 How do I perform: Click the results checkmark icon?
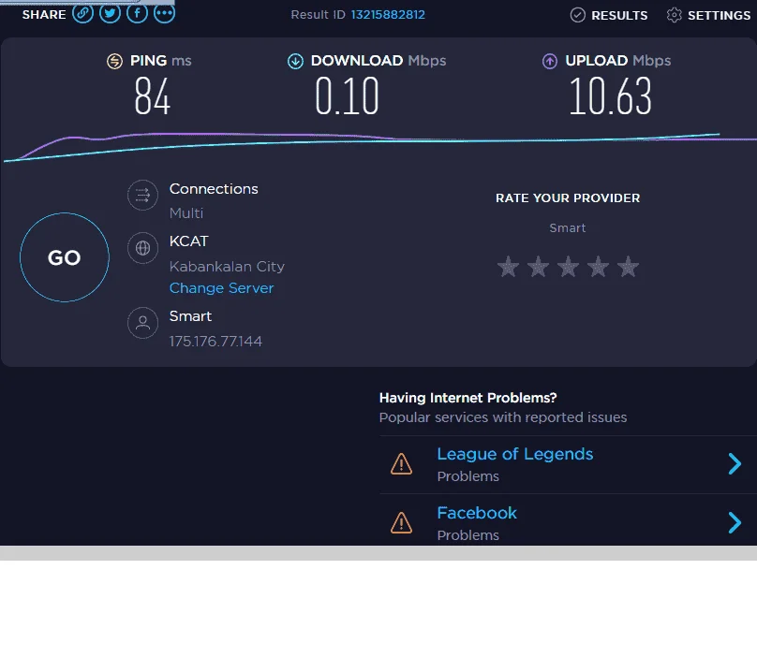point(577,15)
